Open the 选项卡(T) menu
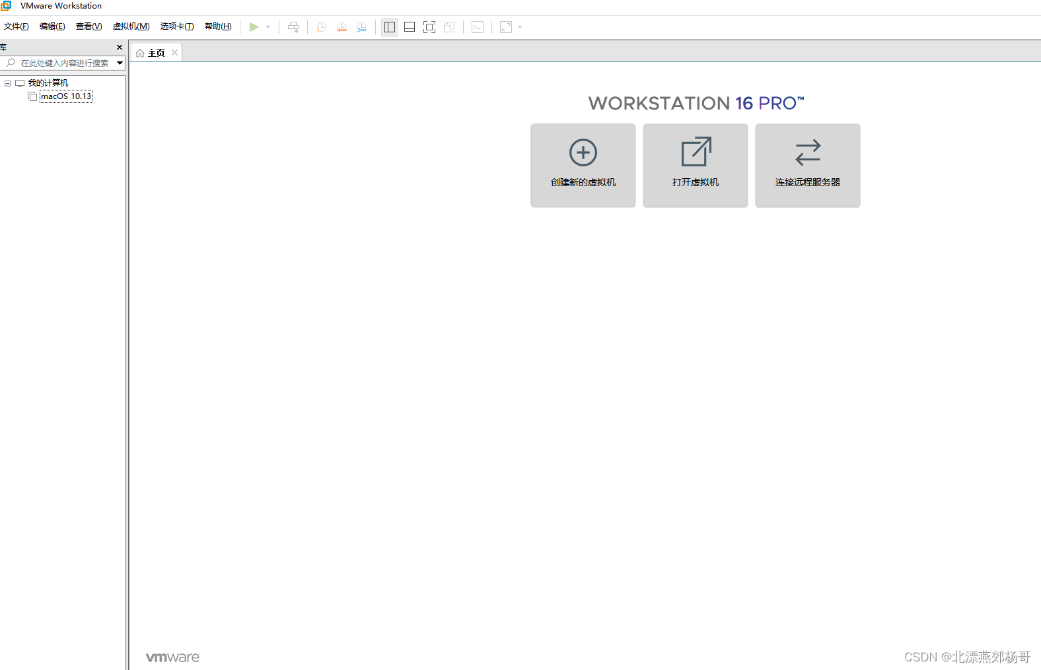The height and width of the screenshot is (670, 1041). click(x=177, y=26)
